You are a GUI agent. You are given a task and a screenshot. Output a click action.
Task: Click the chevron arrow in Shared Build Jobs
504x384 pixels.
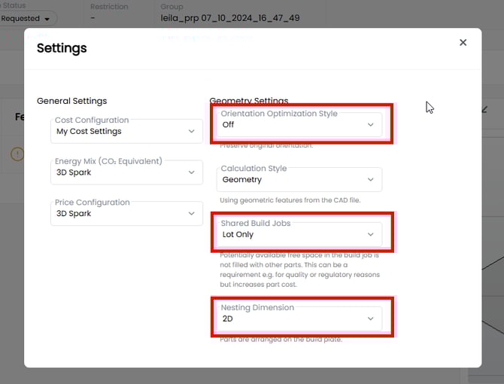370,235
